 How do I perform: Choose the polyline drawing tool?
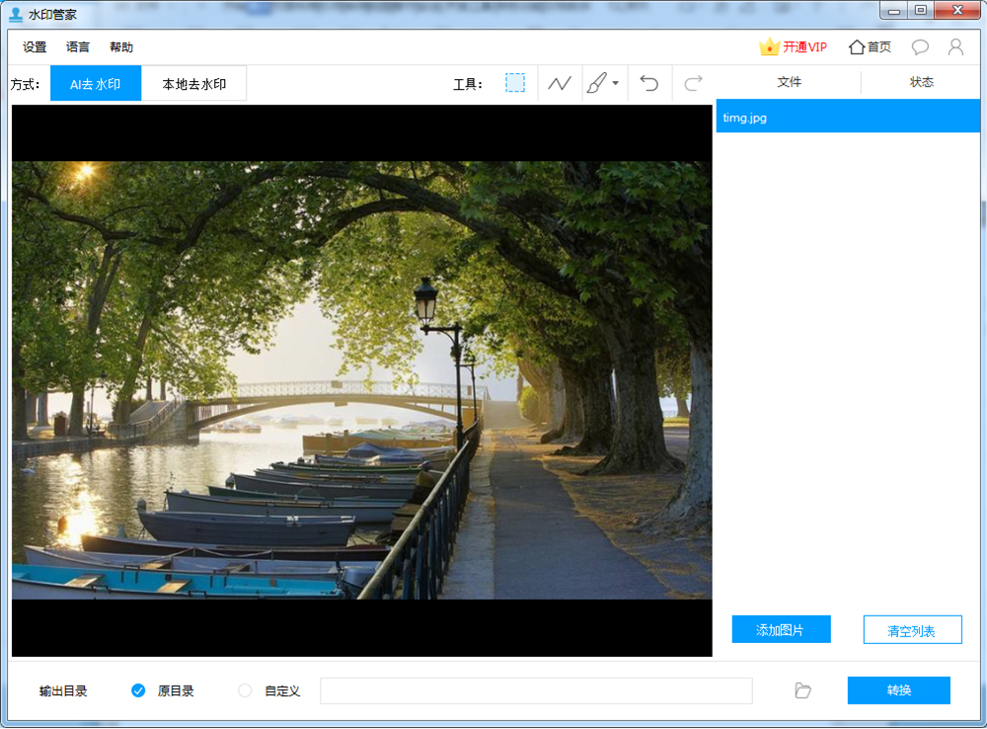point(560,83)
